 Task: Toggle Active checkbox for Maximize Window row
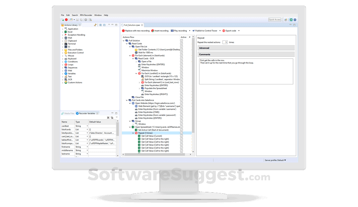pyautogui.click(x=182, y=70)
